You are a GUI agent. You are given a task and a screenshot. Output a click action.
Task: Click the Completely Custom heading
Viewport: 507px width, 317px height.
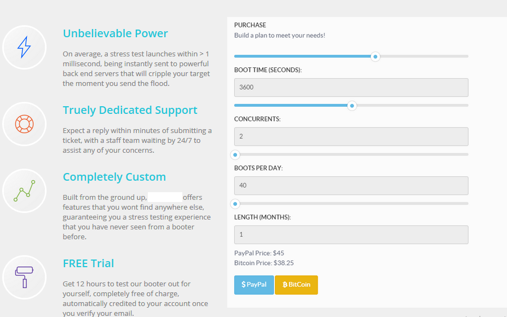[114, 177]
